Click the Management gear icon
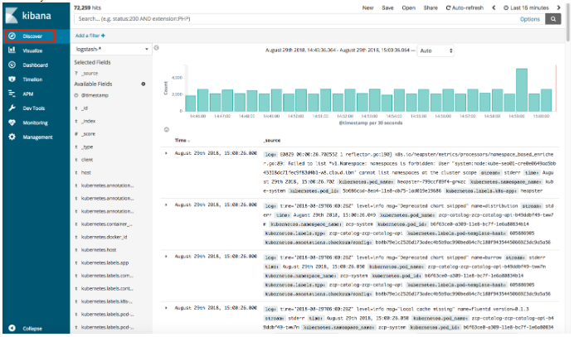The image size is (579, 337). pos(12,137)
